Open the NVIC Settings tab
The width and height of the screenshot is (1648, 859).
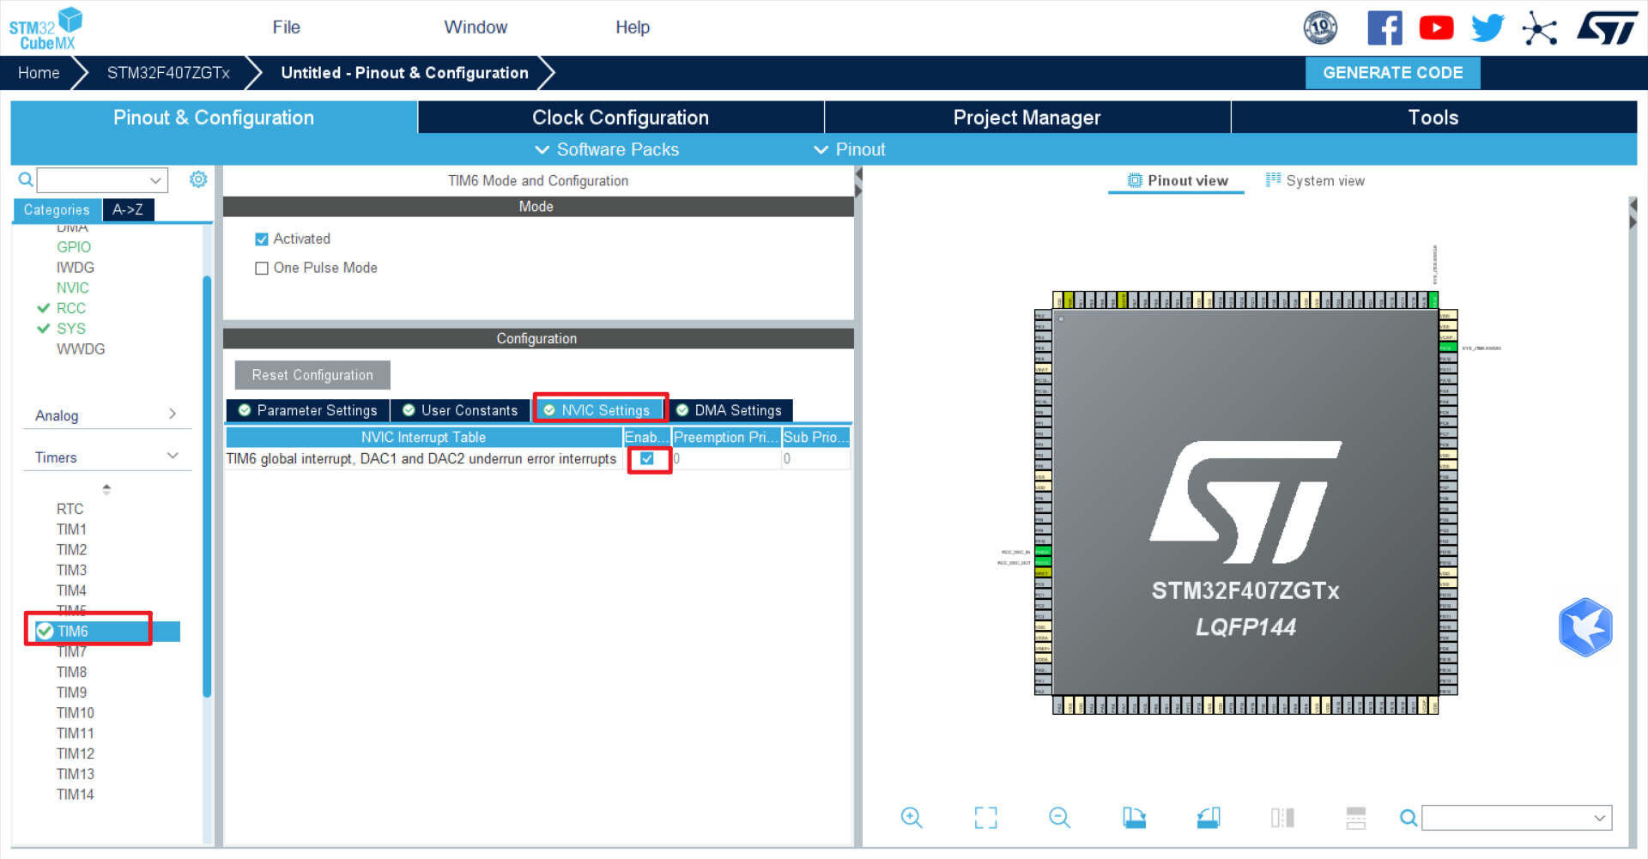(x=598, y=411)
